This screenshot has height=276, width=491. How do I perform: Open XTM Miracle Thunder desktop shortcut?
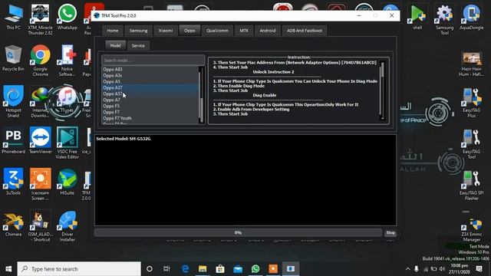pos(41,19)
